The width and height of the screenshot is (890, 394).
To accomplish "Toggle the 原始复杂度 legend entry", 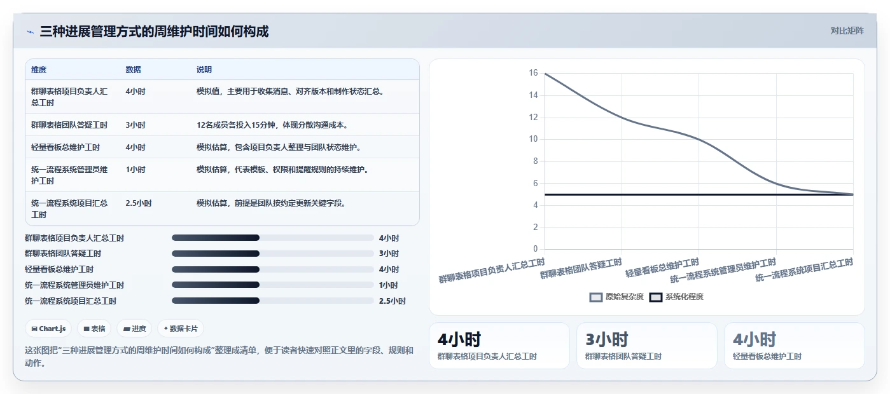I will [x=616, y=297].
